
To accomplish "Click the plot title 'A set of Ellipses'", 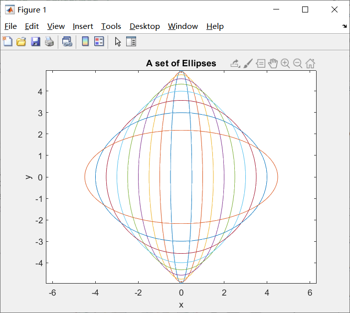I will [x=181, y=63].
